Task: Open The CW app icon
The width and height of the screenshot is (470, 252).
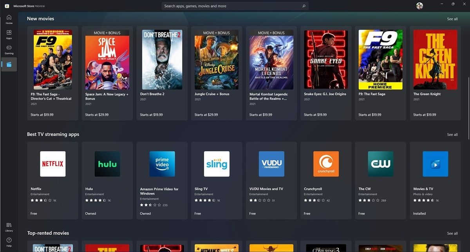Action: click(381, 164)
